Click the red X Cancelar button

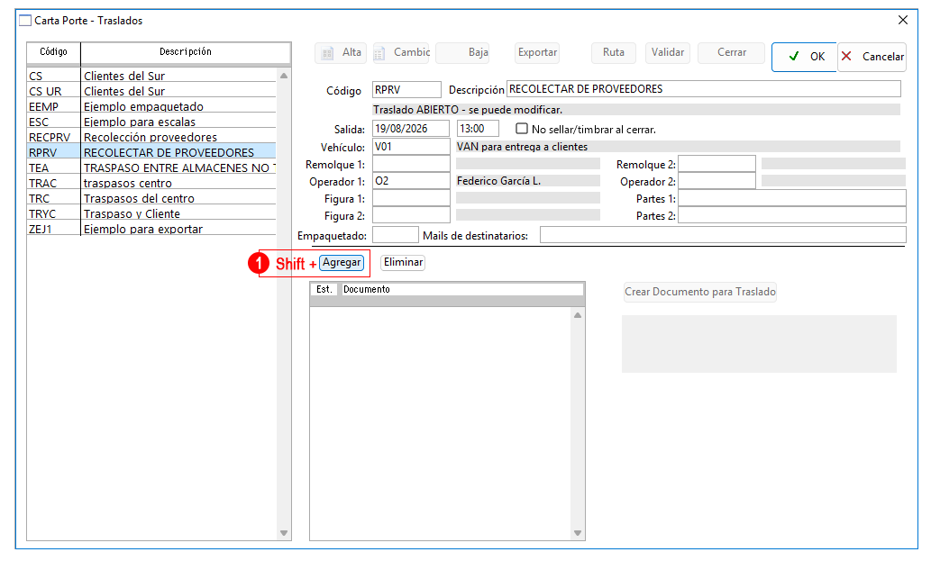point(872,57)
